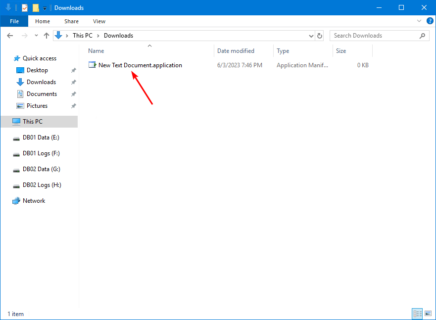Click the Back navigation arrow
436x320 pixels.
10,36
